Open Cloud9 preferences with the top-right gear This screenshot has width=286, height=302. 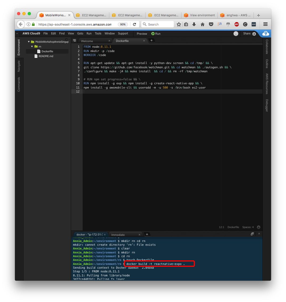point(254,34)
